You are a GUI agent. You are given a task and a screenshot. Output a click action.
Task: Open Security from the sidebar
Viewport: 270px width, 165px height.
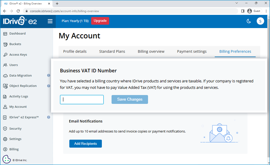(x=15, y=128)
